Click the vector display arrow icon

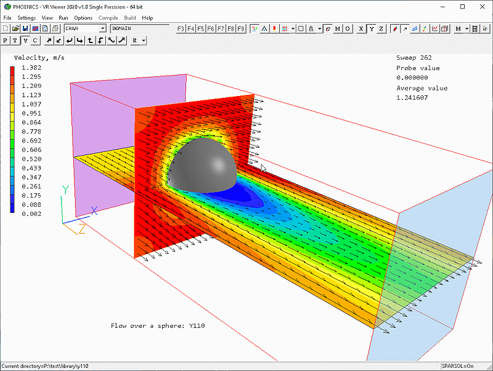click(404, 28)
